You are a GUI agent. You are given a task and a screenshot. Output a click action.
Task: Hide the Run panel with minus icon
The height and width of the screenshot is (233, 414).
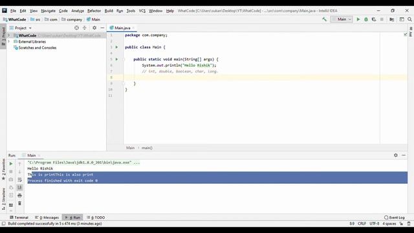(x=404, y=155)
